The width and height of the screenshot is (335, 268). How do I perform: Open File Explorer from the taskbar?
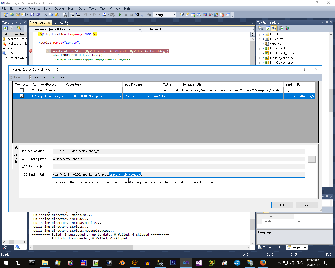click(x=45, y=263)
